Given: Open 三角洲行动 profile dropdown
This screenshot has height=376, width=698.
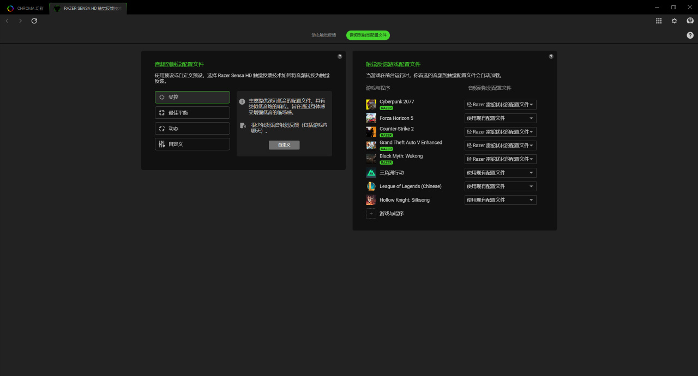Looking at the screenshot, I should pyautogui.click(x=500, y=173).
